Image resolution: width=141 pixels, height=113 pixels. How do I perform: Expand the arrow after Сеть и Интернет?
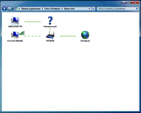click(62, 9)
